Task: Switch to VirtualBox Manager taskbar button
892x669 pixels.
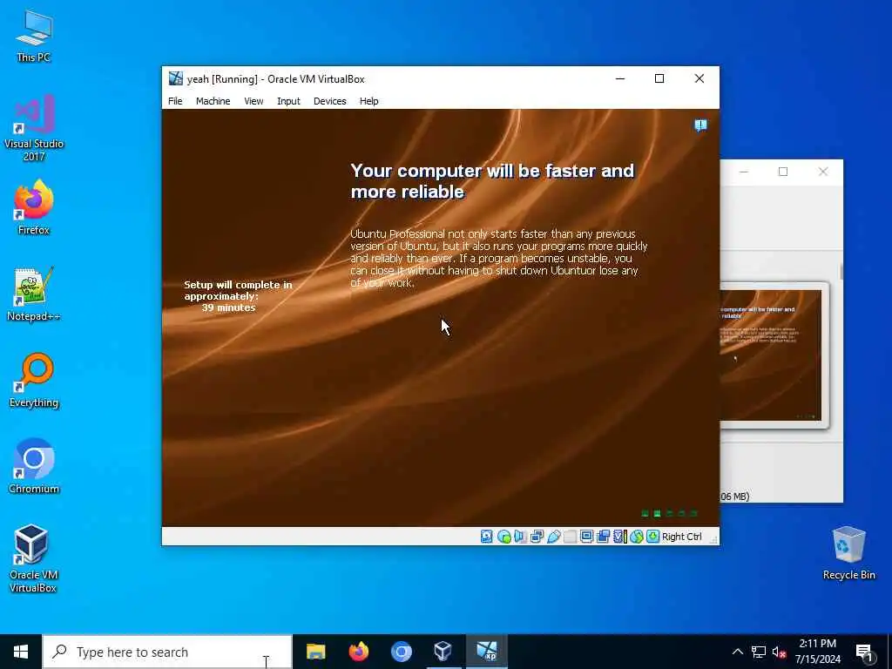Action: click(x=443, y=652)
